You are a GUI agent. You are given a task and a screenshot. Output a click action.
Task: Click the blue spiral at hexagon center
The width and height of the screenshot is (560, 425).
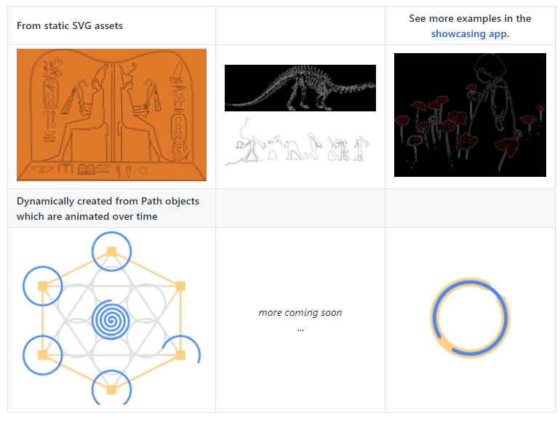(111, 320)
